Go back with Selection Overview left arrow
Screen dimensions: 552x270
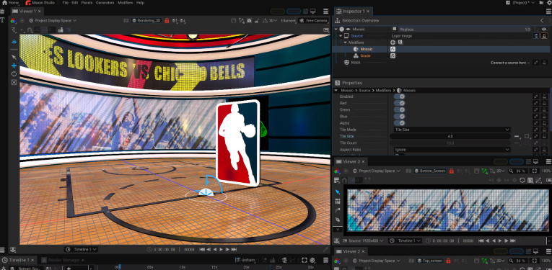542,21
